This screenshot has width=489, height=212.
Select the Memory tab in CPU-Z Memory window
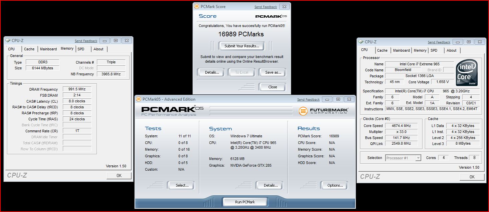tap(67, 49)
